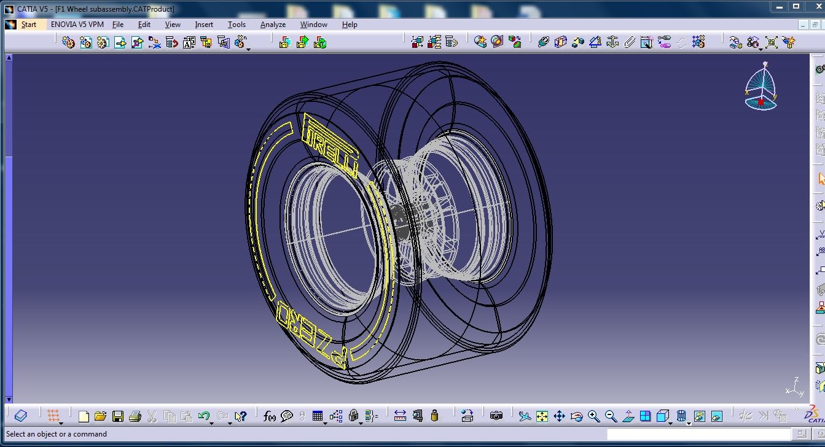The width and height of the screenshot is (825, 447).
Task: Click the Generate Numbering icon
Action: [189, 42]
